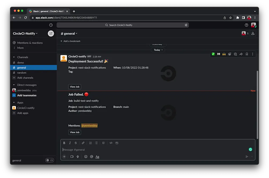This screenshot has width=269, height=178.
Task: Open the #general channel name dropdown
Action: tap(69, 33)
